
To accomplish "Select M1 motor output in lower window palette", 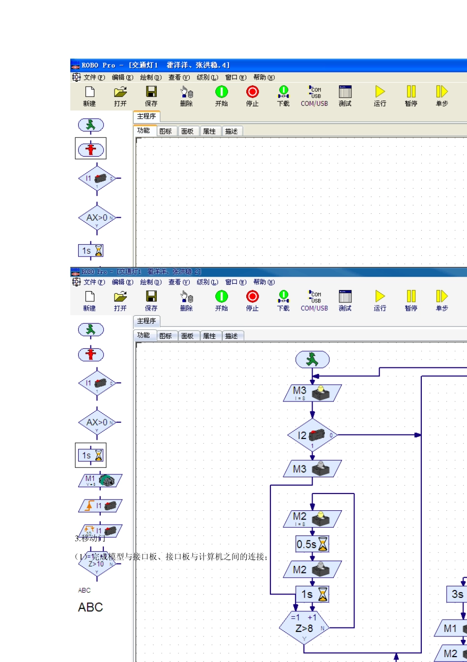I will pyautogui.click(x=100, y=480).
